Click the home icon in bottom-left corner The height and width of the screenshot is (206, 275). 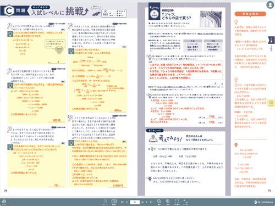4,202
